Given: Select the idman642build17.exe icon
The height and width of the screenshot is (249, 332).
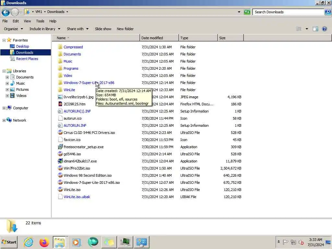Looking at the screenshot, I should (60, 161).
